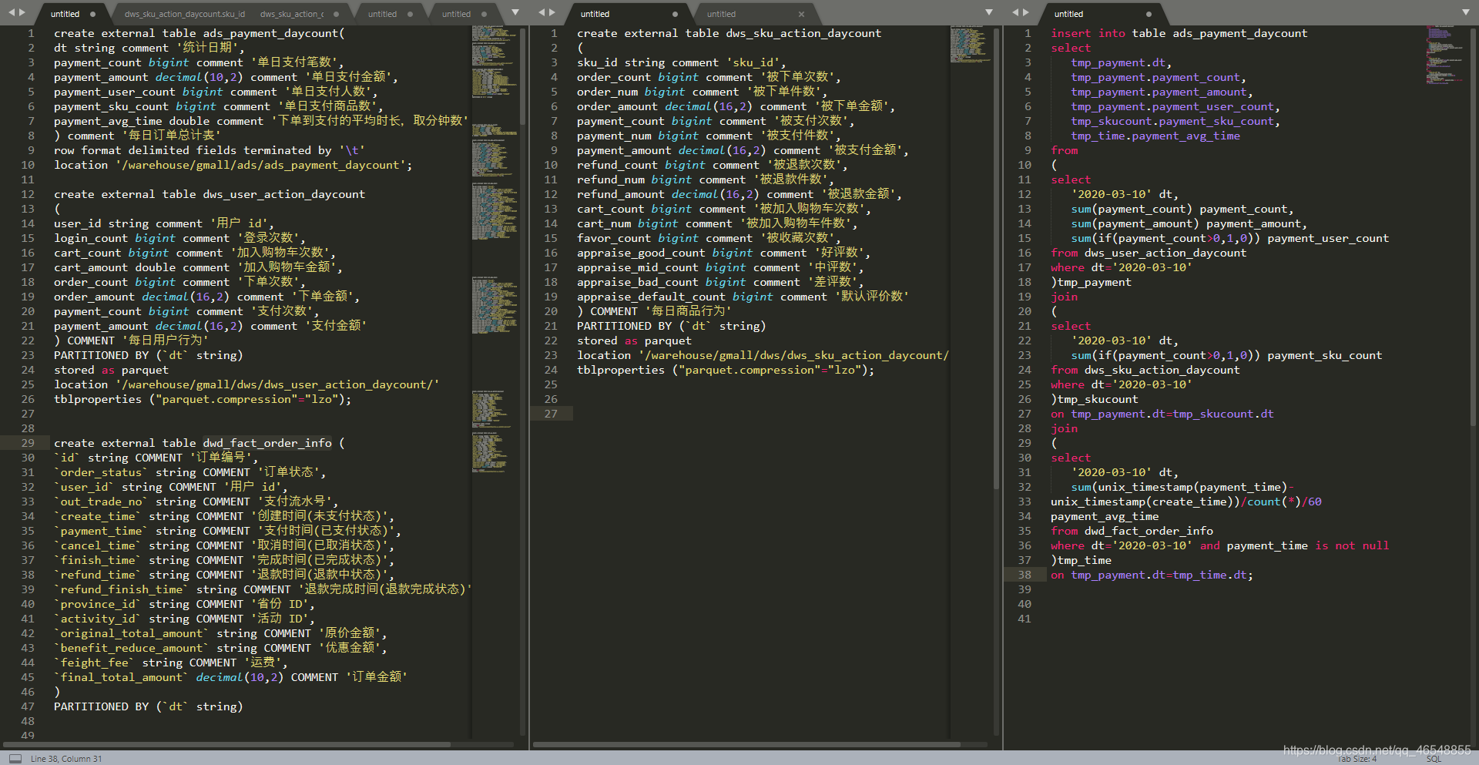Screen dimensions: 1479x765
Task: Open the tab list dropdown of the left pane
Action: coord(515,12)
